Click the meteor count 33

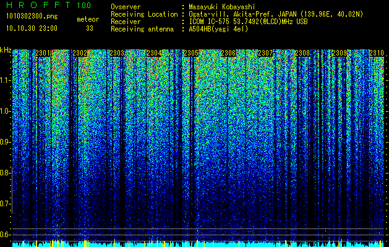pyautogui.click(x=90, y=28)
